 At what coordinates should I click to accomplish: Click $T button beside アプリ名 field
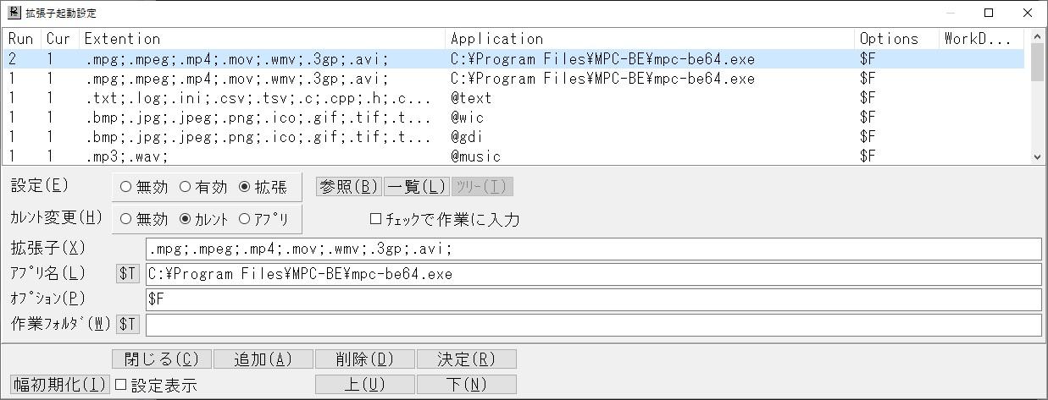(x=127, y=274)
